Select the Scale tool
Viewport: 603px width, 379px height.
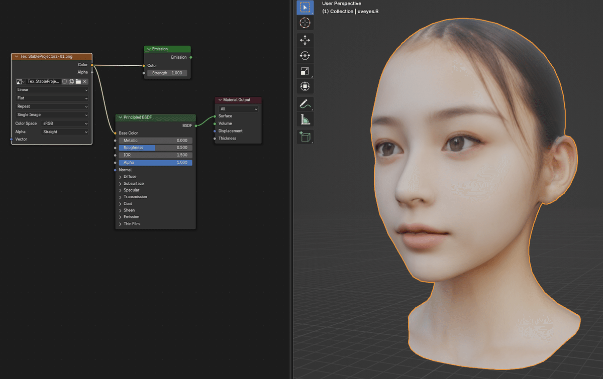click(305, 71)
